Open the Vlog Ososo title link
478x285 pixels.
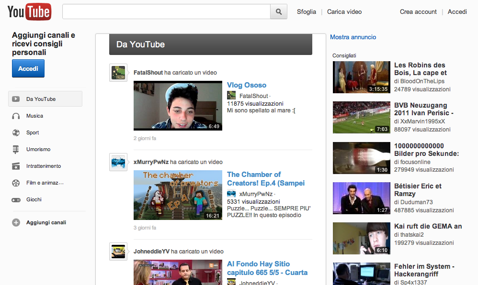pyautogui.click(x=247, y=85)
